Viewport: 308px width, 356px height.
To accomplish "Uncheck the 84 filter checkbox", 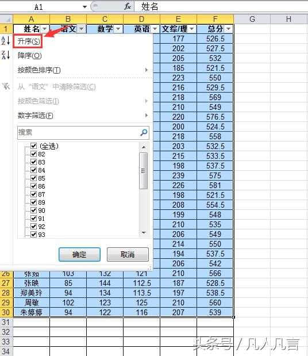I will tap(33, 170).
